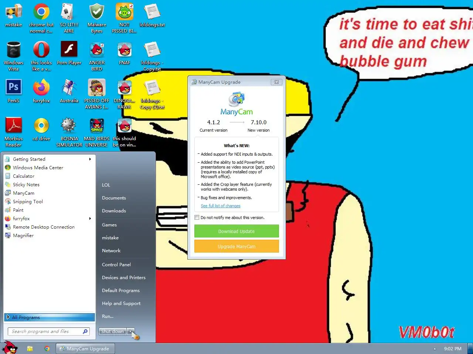Open 'this should be on vin...' icon
This screenshot has height=354, width=473.
point(124,132)
